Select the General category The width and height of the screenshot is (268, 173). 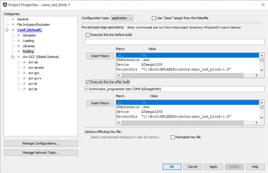[22, 19]
